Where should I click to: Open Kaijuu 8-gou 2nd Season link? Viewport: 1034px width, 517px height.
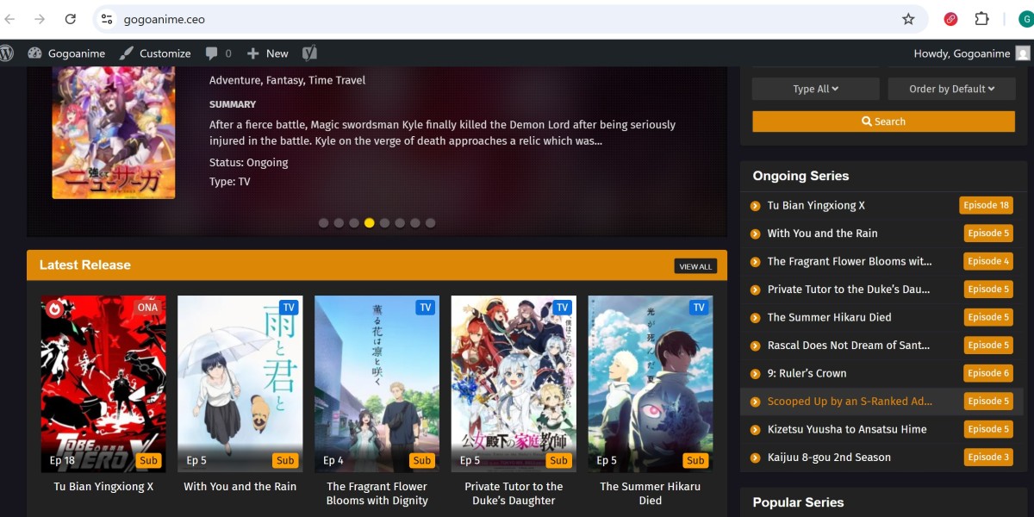point(829,458)
